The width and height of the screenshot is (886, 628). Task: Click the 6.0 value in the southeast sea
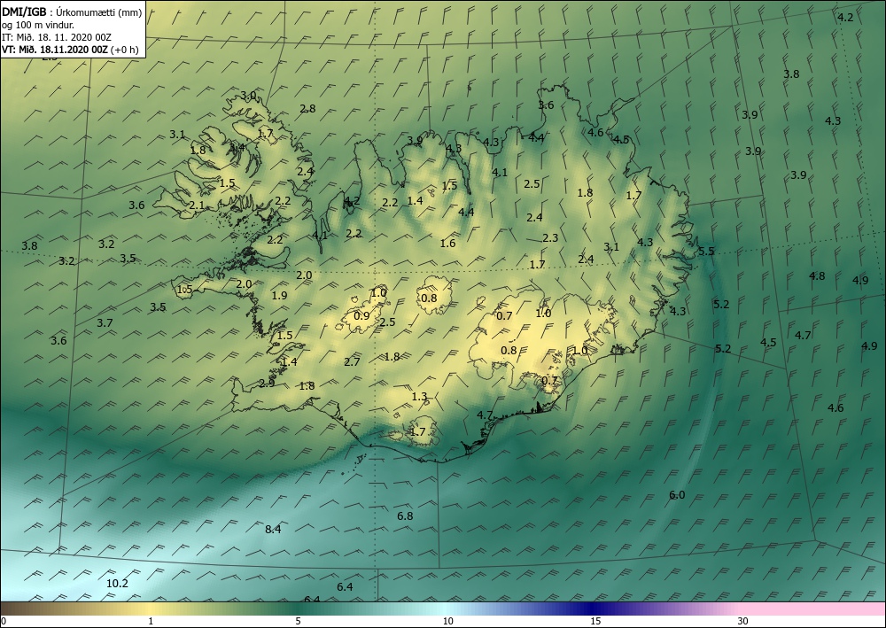click(x=677, y=495)
